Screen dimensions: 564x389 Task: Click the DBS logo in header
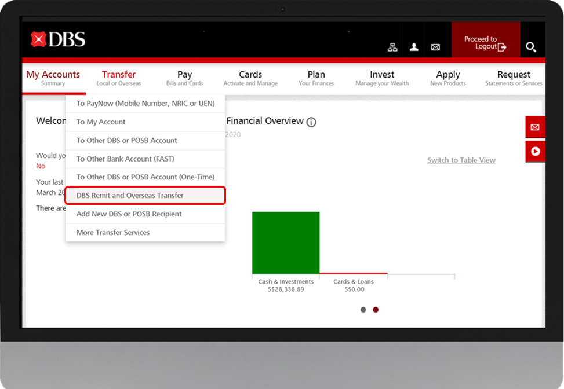(58, 39)
